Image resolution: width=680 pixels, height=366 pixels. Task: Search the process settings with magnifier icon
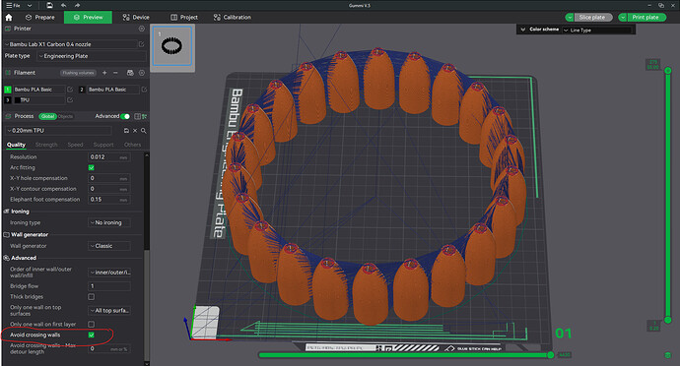click(x=143, y=131)
